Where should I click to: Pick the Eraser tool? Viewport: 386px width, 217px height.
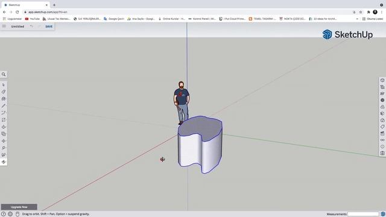click(x=4, y=92)
